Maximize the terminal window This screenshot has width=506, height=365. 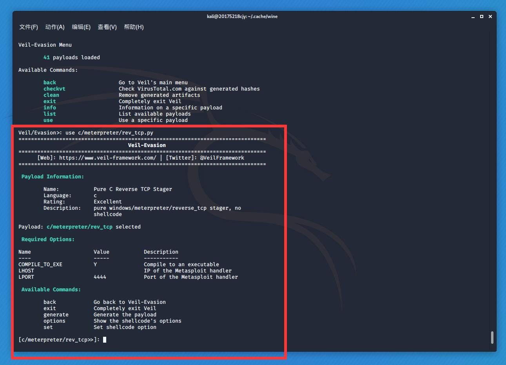coord(482,16)
